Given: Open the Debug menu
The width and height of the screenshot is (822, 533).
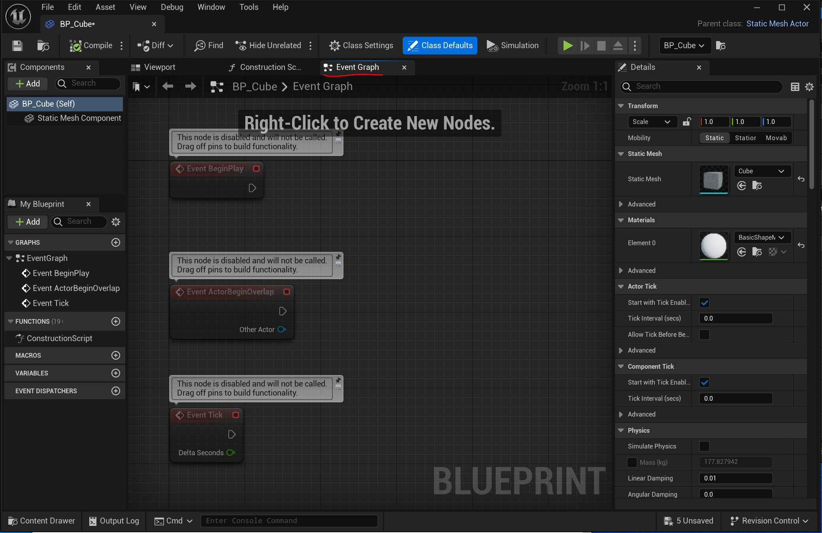Looking at the screenshot, I should (x=172, y=7).
